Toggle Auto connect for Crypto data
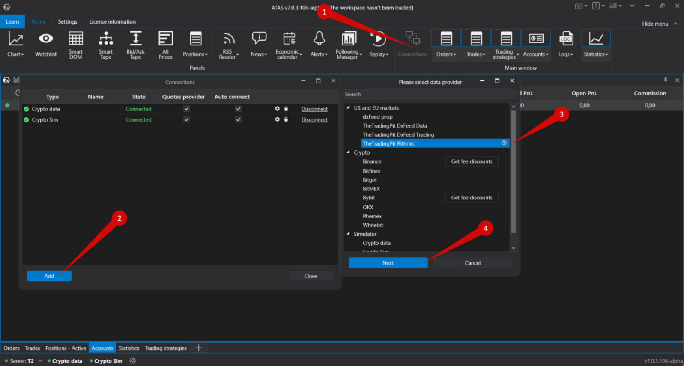 click(238, 109)
